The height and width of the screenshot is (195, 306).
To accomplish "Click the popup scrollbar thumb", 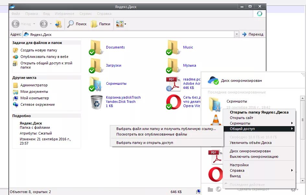I will tap(302, 120).
